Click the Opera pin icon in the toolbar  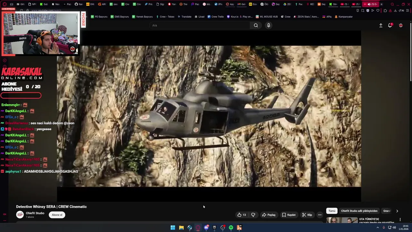click(358, 10)
